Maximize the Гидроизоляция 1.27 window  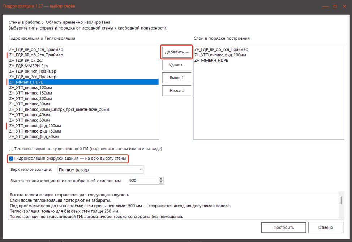coord(335,6)
